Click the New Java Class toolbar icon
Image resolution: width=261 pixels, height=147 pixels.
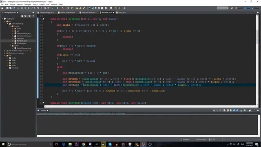[x=72, y=8]
